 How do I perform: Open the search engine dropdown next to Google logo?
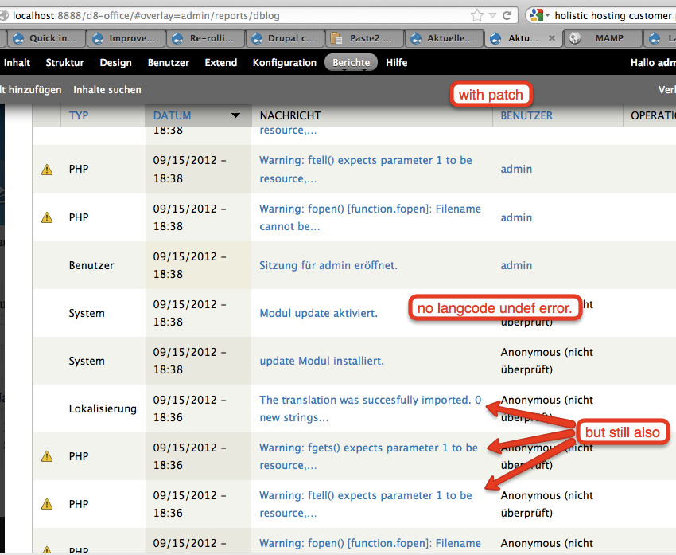(x=547, y=14)
